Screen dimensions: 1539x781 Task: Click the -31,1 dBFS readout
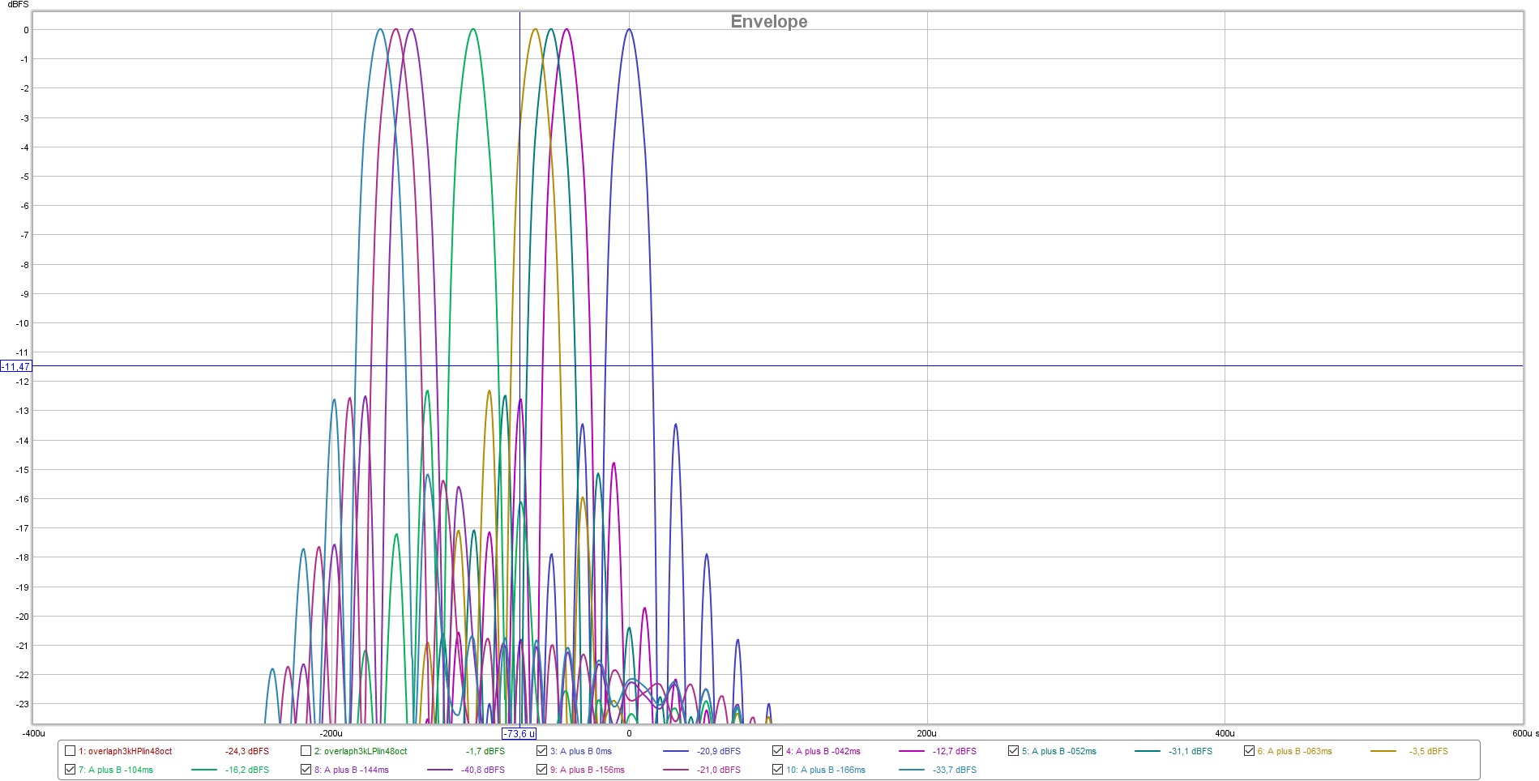point(1191,752)
